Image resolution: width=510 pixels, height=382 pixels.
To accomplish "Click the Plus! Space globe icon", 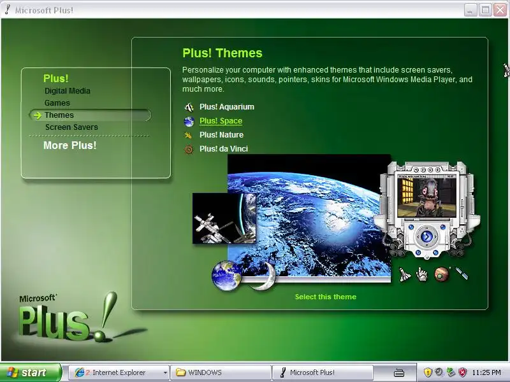I will (x=189, y=121).
